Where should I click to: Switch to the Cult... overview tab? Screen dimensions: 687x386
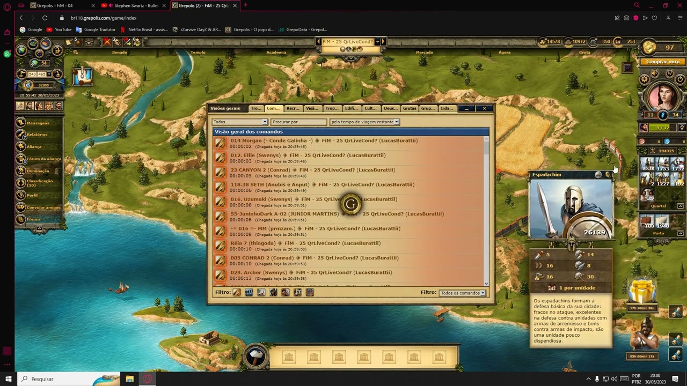tap(370, 108)
